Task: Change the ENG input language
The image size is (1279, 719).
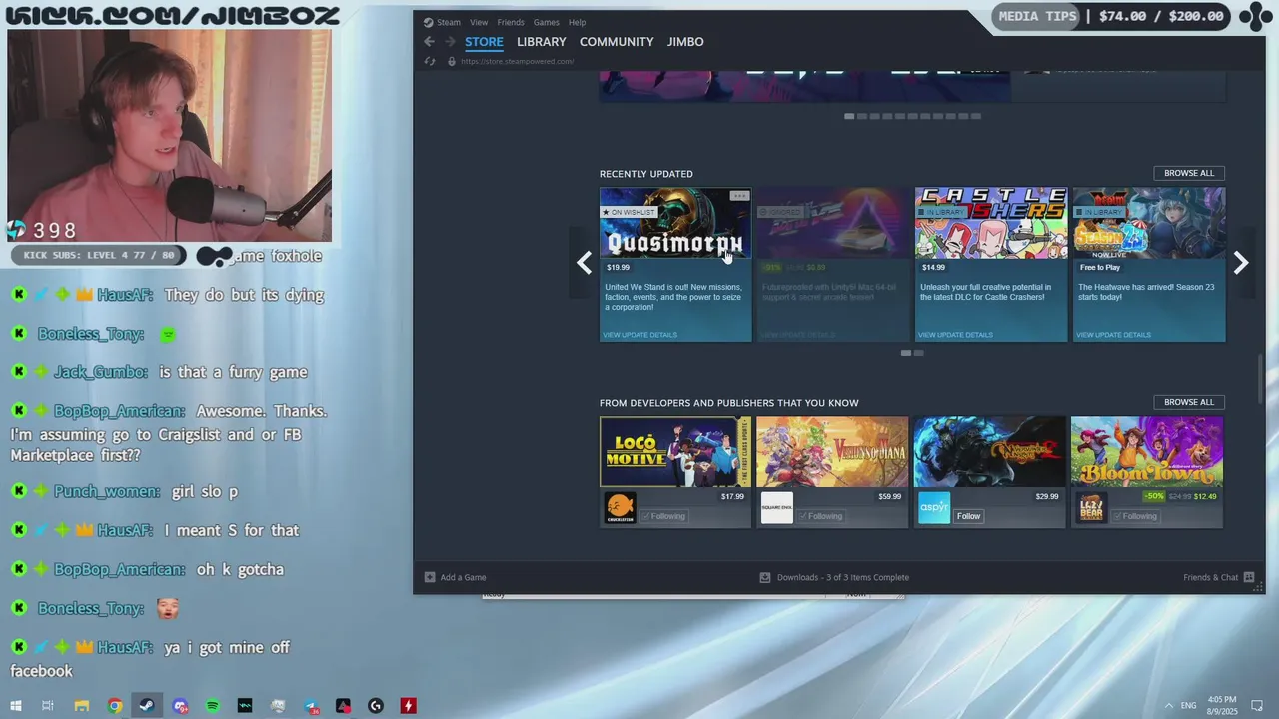Action: pyautogui.click(x=1189, y=706)
